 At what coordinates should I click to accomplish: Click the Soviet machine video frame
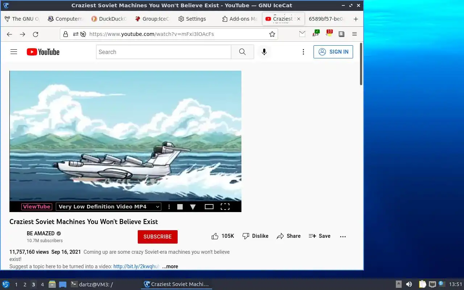click(x=125, y=136)
